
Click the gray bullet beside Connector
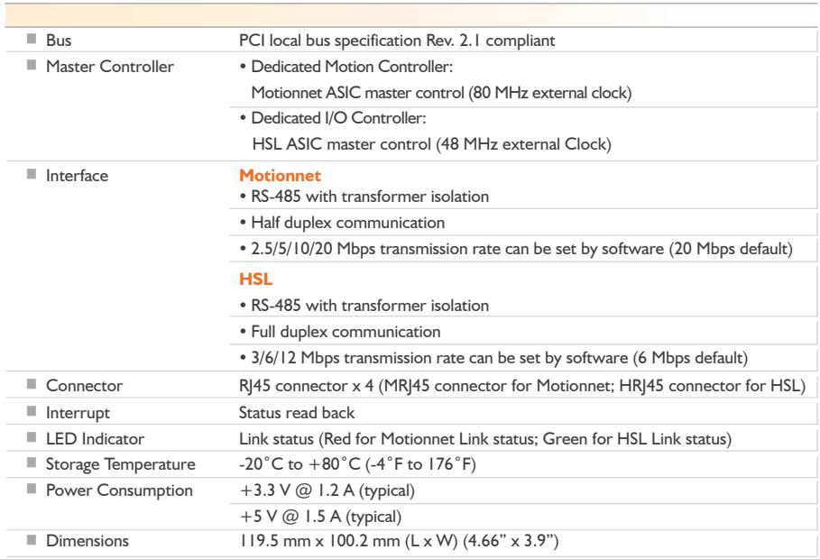pos(32,384)
